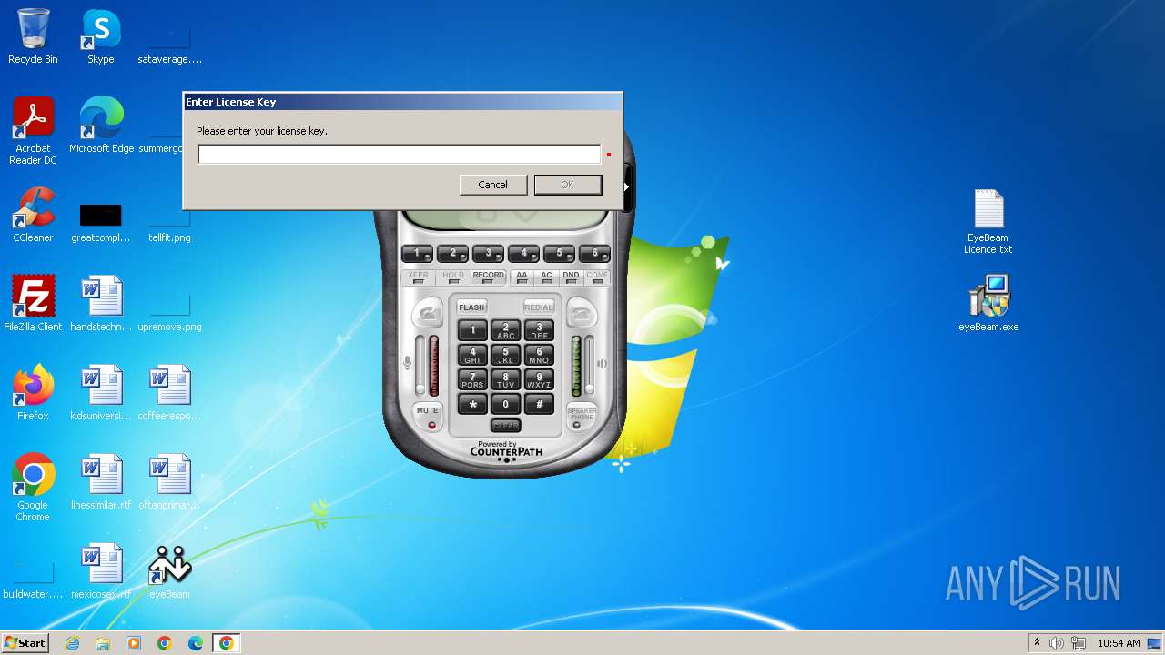This screenshot has height=655, width=1165.
Task: Click the speaker volume slider
Action: (590, 366)
